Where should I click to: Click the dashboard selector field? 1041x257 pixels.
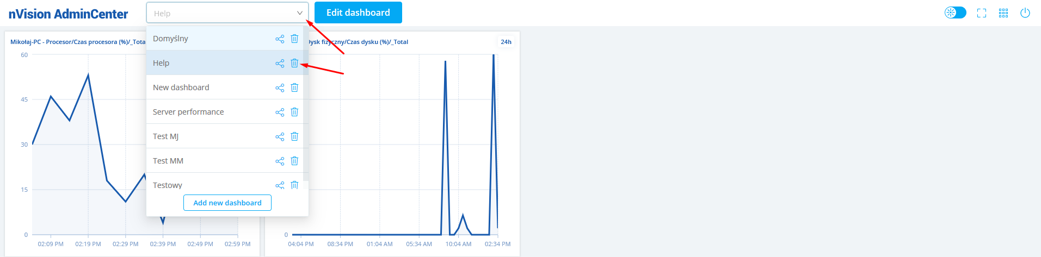click(x=223, y=13)
